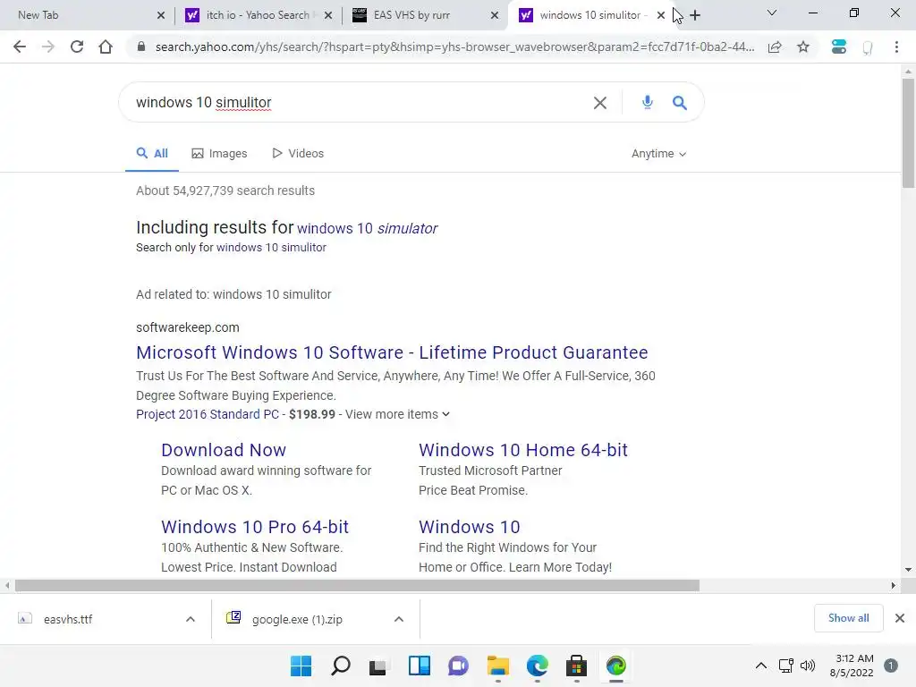
Task: Share this page from address bar
Action: click(x=775, y=47)
